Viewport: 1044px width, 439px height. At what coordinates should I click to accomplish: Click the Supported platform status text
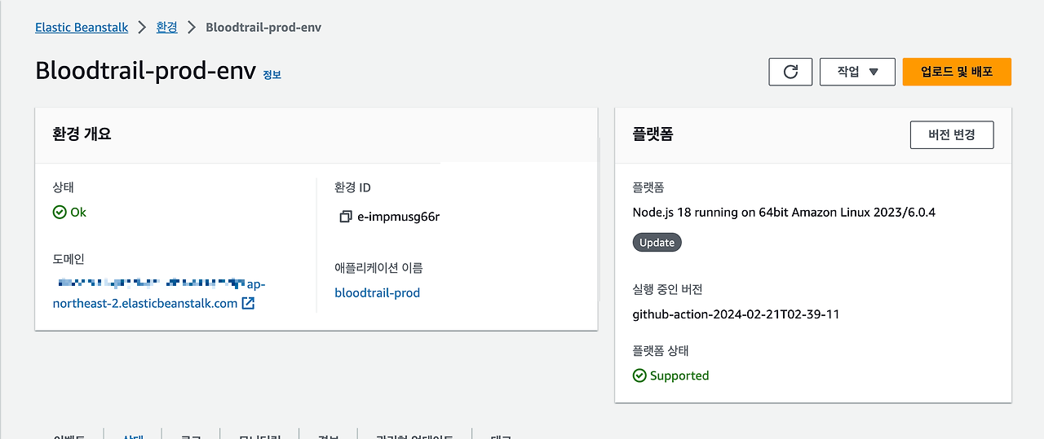point(679,375)
